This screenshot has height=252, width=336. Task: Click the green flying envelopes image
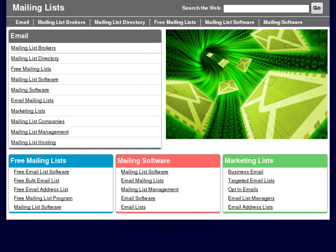click(x=247, y=84)
